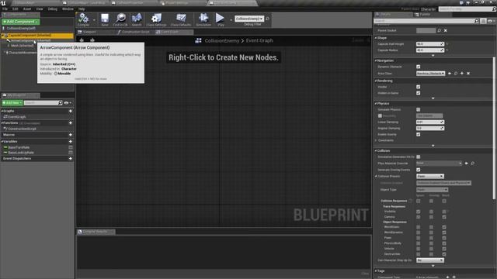Screen dimensions: 497x279
Task: Click magnifier icon beside debug filter dropdown
Action: click(x=267, y=19)
